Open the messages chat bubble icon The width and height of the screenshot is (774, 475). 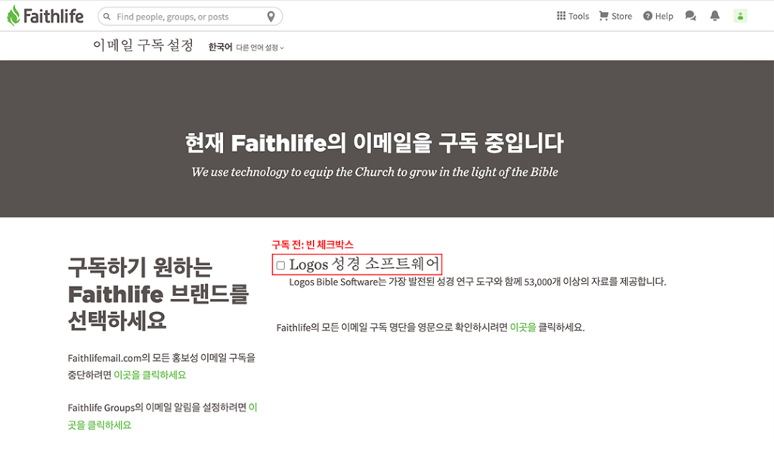(691, 16)
